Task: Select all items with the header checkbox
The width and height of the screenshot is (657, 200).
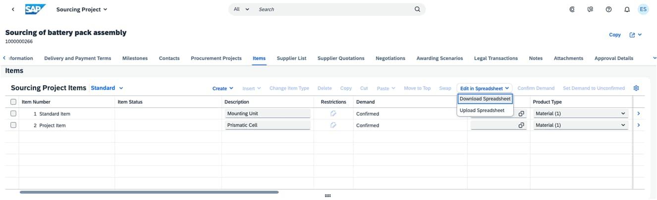Action: pos(13,102)
